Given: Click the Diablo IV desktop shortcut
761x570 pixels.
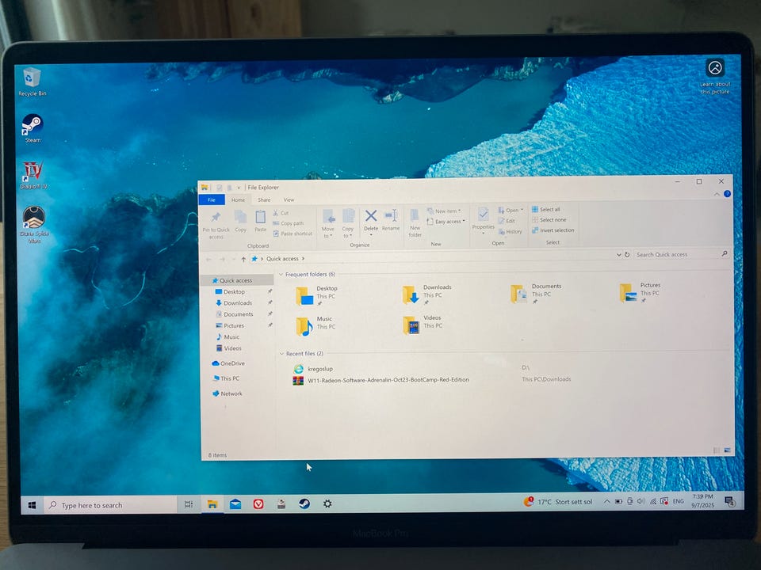Looking at the screenshot, I should tap(33, 176).
